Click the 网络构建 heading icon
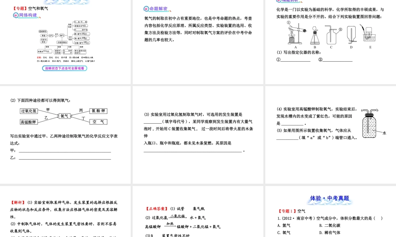The width and height of the screenshot is (396, 237). [16, 15]
